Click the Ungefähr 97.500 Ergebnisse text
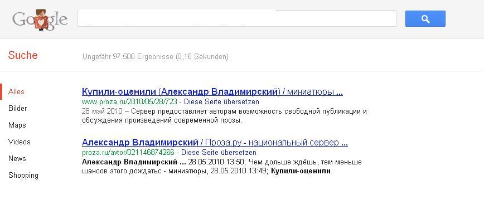484x214 pixels. [x=156, y=57]
